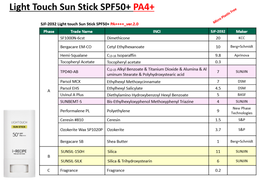This screenshot has height=180, width=260.
Task: Select the Phase C cell
Action: 49,170
